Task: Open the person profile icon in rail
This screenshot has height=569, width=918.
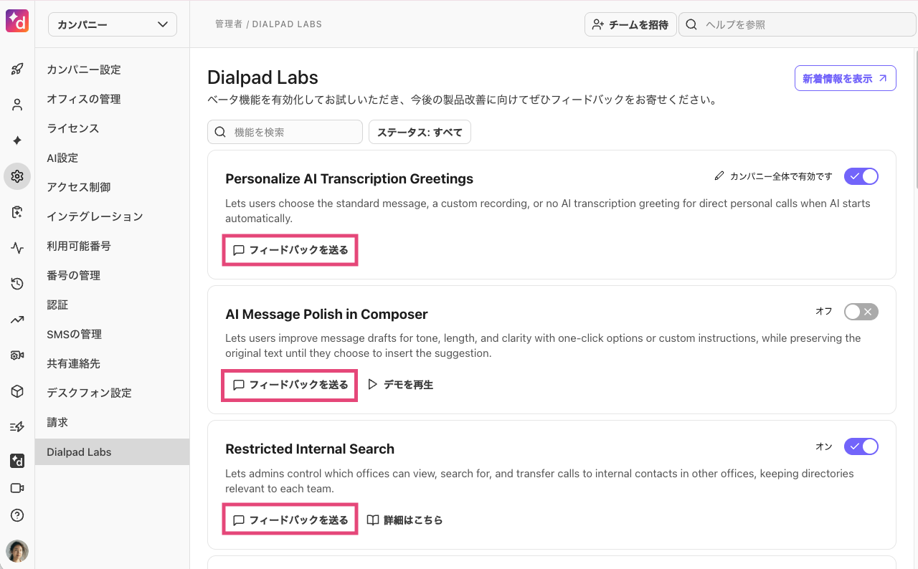Action: point(17,105)
